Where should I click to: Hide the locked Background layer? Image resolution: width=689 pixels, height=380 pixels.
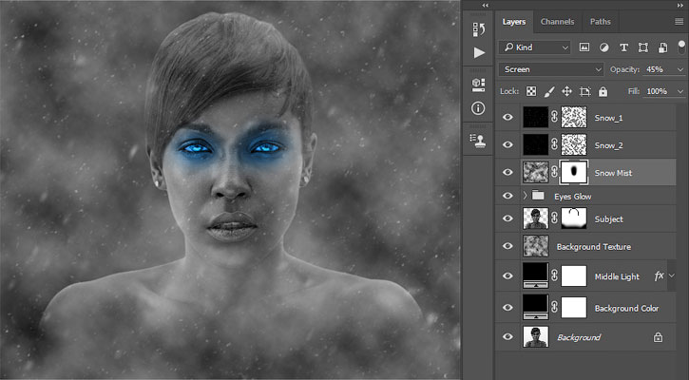point(507,337)
